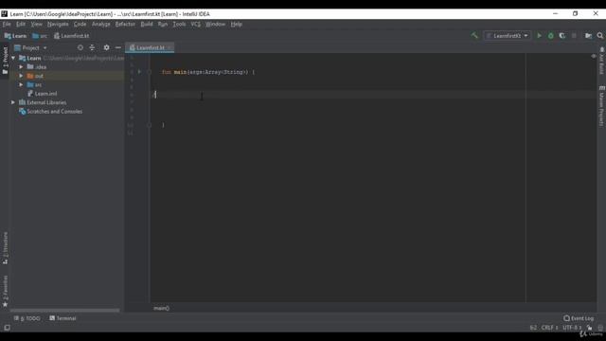606x341 pixels.
Task: Open the Terminal tool window
Action: click(x=62, y=318)
